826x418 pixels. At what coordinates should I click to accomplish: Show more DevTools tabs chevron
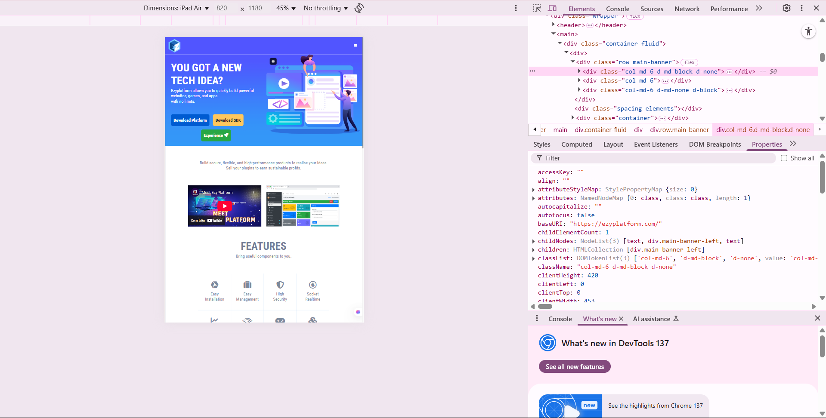[x=759, y=8]
